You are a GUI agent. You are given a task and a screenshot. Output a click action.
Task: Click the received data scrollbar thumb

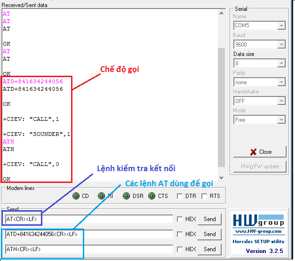[222, 107]
